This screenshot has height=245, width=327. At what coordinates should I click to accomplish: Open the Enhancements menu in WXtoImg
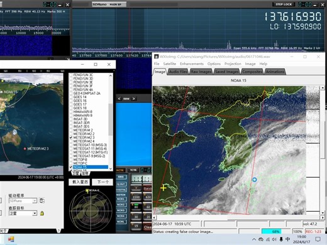pyautogui.click(x=192, y=63)
